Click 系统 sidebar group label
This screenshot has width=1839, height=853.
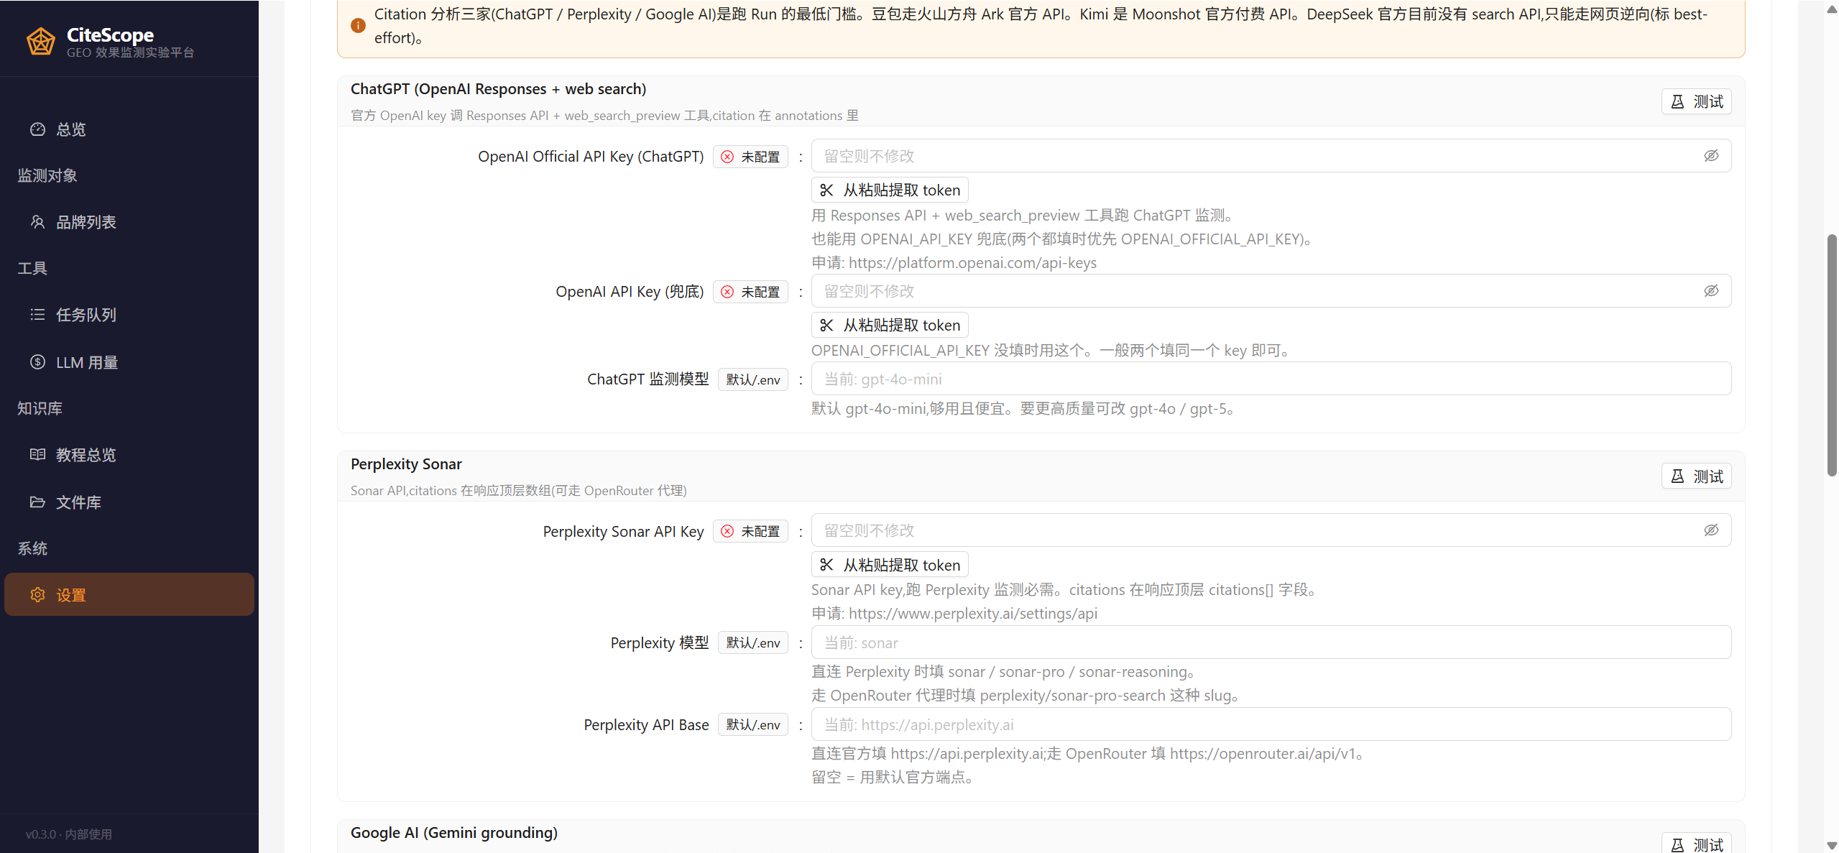[x=32, y=548]
